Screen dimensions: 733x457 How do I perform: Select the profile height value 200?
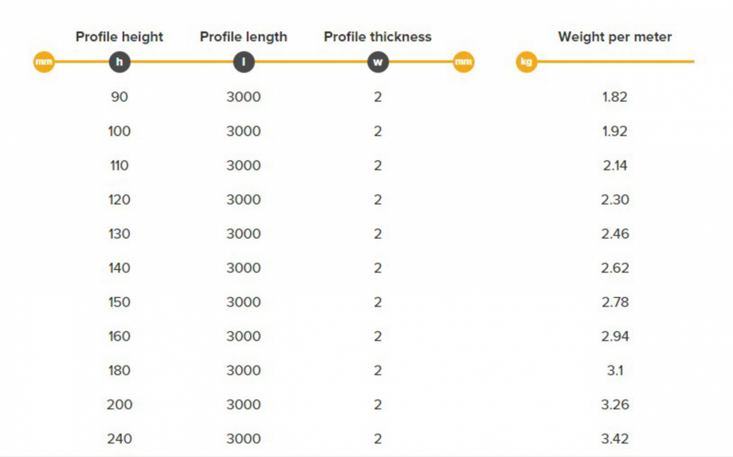(120, 404)
